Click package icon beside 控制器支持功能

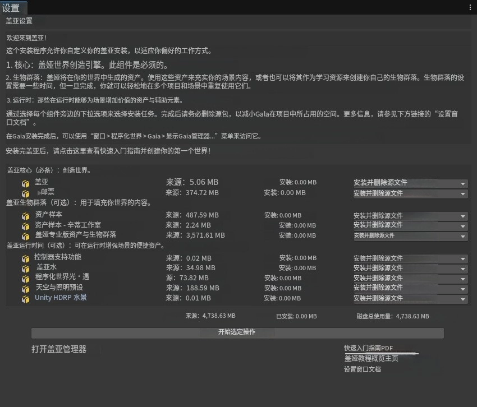coord(26,258)
